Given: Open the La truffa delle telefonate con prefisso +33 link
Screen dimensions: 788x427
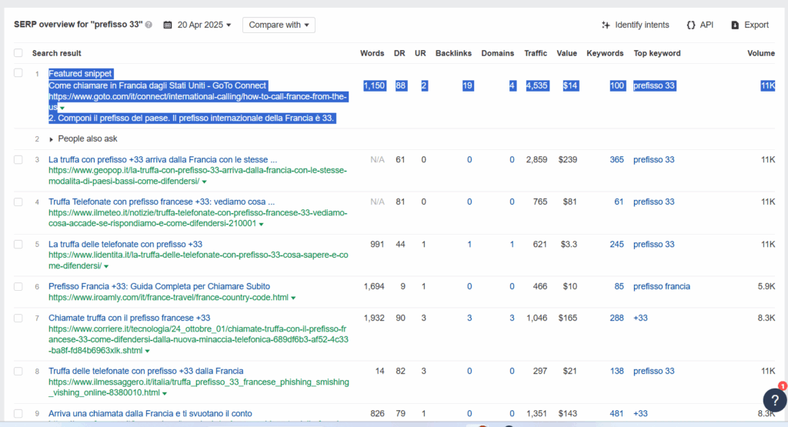Looking at the screenshot, I should (125, 244).
